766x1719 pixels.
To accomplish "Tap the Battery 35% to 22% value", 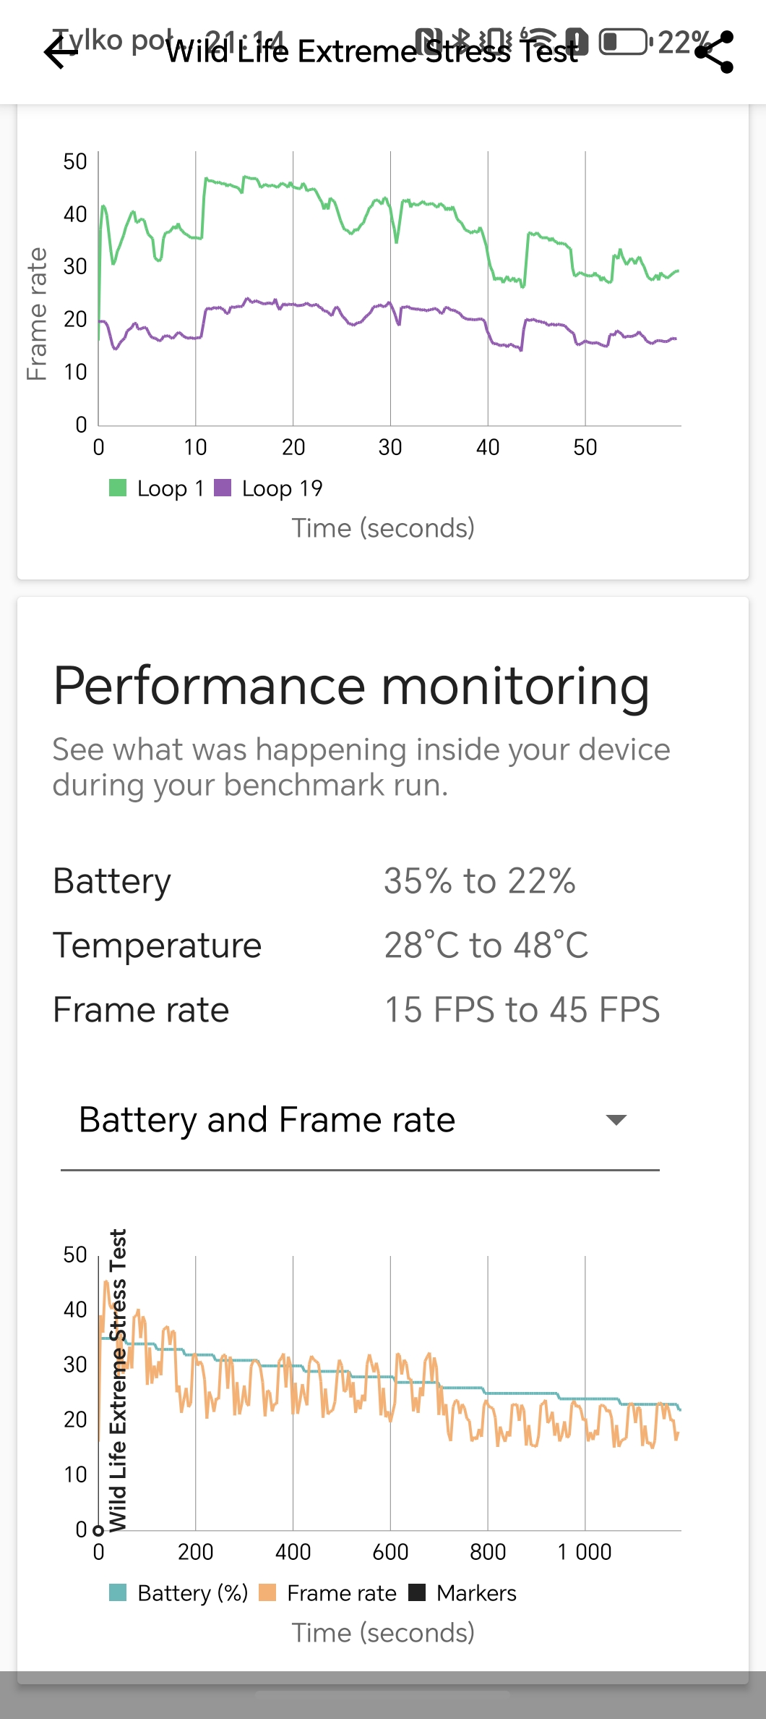I will (x=480, y=881).
